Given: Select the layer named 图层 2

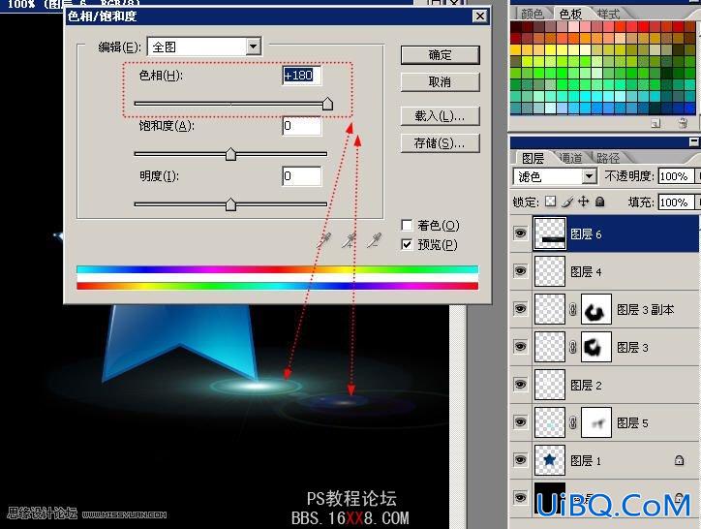Looking at the screenshot, I should click(586, 385).
